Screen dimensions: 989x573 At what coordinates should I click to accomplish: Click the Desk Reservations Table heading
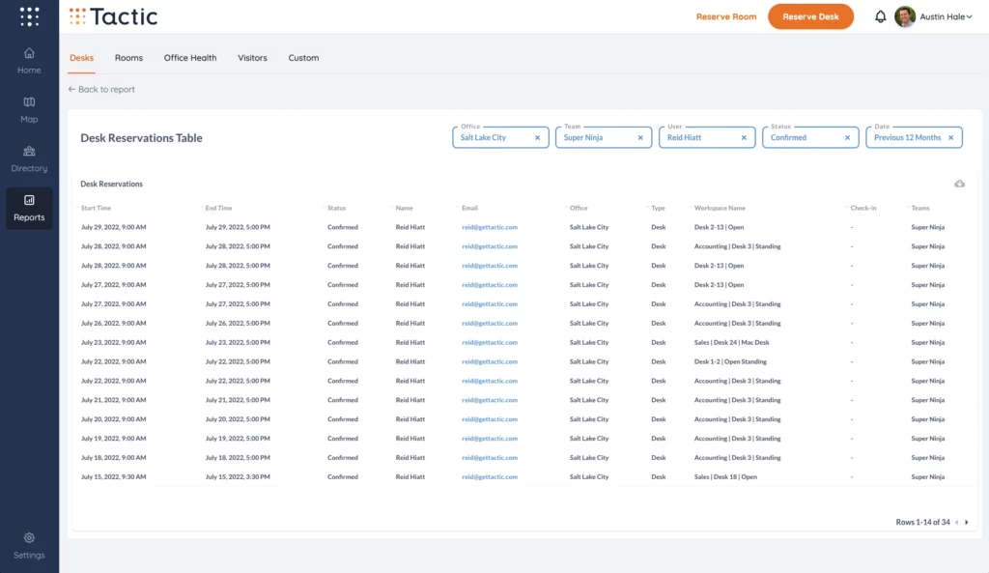tap(141, 137)
